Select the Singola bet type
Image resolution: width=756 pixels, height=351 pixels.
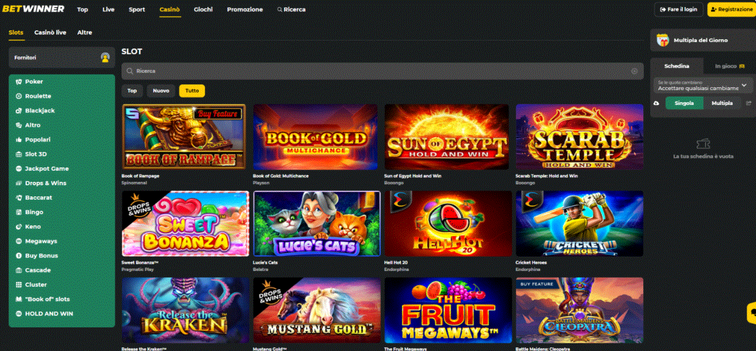pyautogui.click(x=684, y=103)
